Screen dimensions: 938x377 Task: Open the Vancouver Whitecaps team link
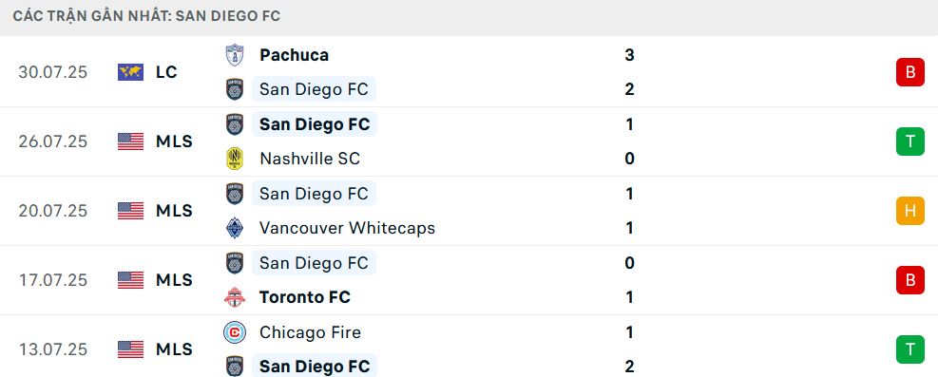pos(348,228)
